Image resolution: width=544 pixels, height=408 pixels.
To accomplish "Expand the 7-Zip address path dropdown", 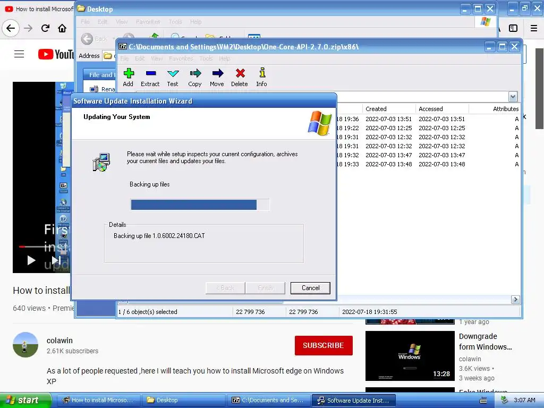I will point(513,97).
